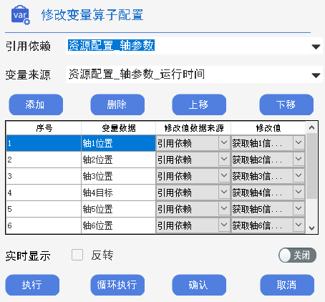Image resolution: width=325 pixels, height=302 pixels.
Task: Click the 变量数据 column header
Action: click(118, 128)
